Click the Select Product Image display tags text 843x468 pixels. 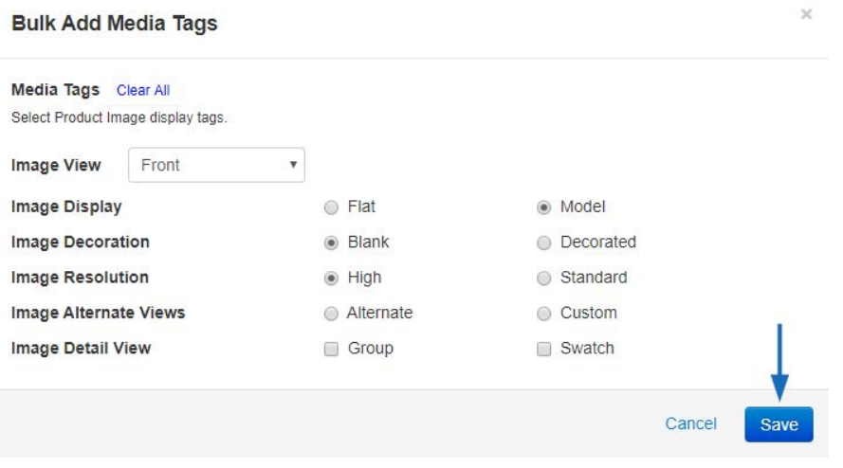tap(119, 117)
